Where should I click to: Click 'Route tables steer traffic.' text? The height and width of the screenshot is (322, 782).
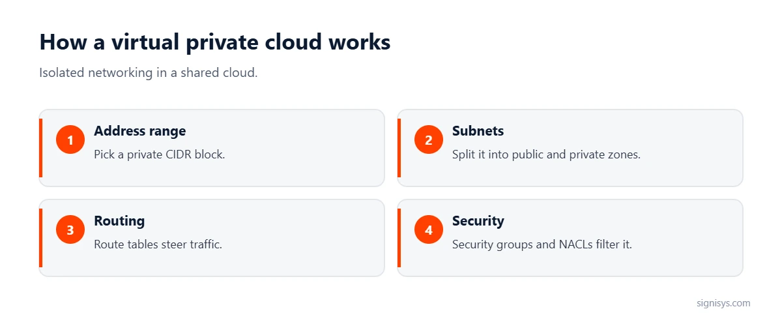pyautogui.click(x=158, y=245)
